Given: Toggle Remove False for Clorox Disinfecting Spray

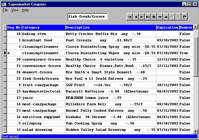Looking at the screenshot, I should (x=186, y=47).
